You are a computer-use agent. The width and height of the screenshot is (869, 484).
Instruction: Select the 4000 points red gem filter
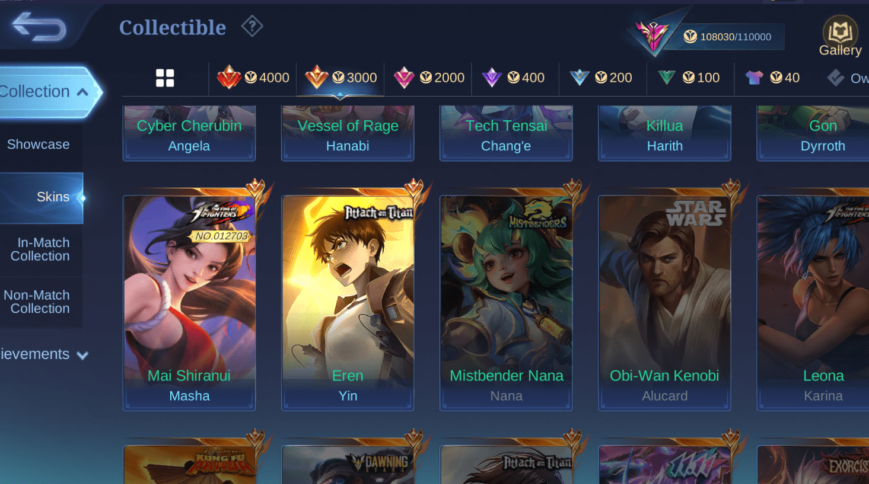click(x=253, y=78)
